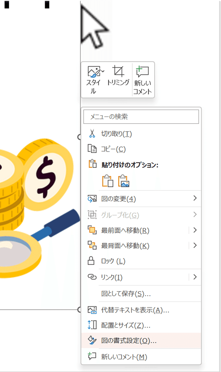
Task: Choose the paste as picture icon
Action: (124, 181)
